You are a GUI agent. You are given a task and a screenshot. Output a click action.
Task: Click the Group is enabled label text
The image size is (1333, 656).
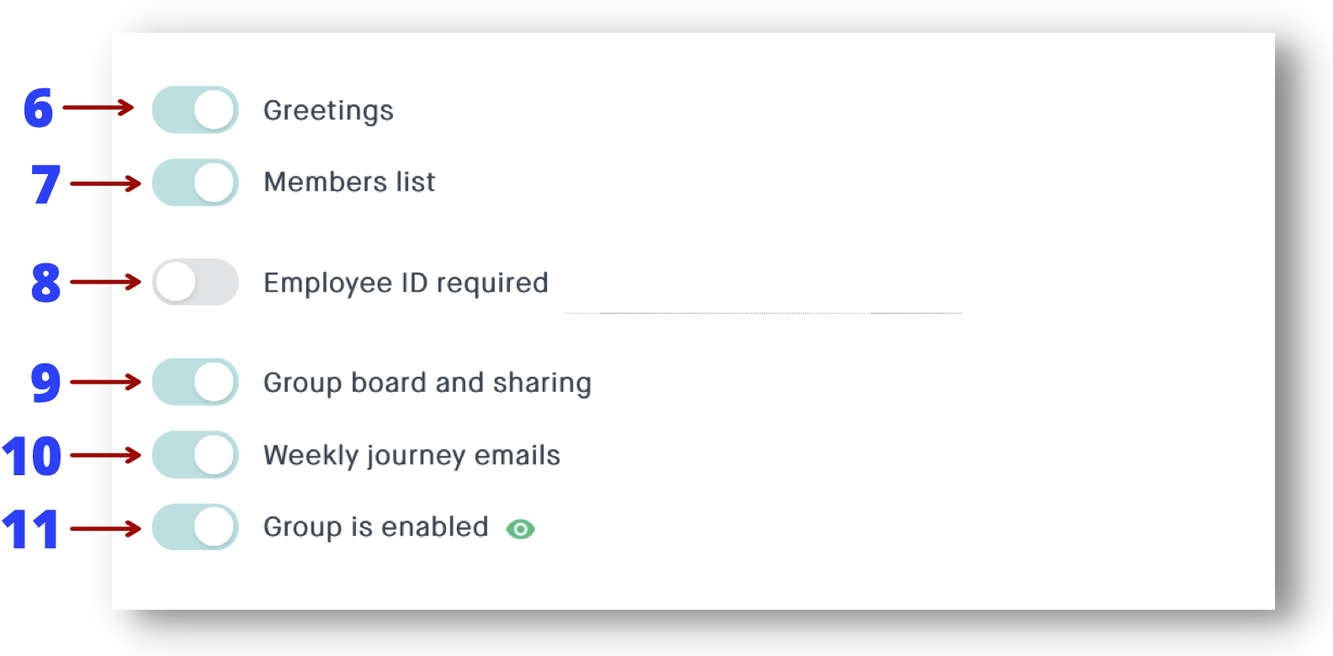[x=375, y=527]
